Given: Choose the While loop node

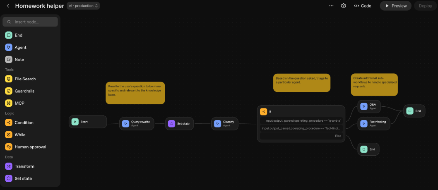Looking at the screenshot, I should (x=20, y=135).
